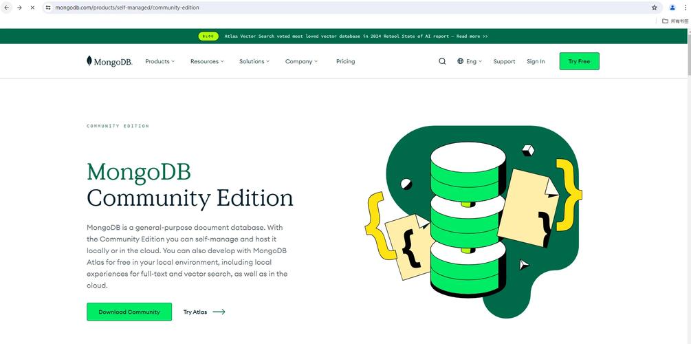Screen dimensions: 691x344
Task: Bookmark this page with star icon
Action: pos(655,8)
